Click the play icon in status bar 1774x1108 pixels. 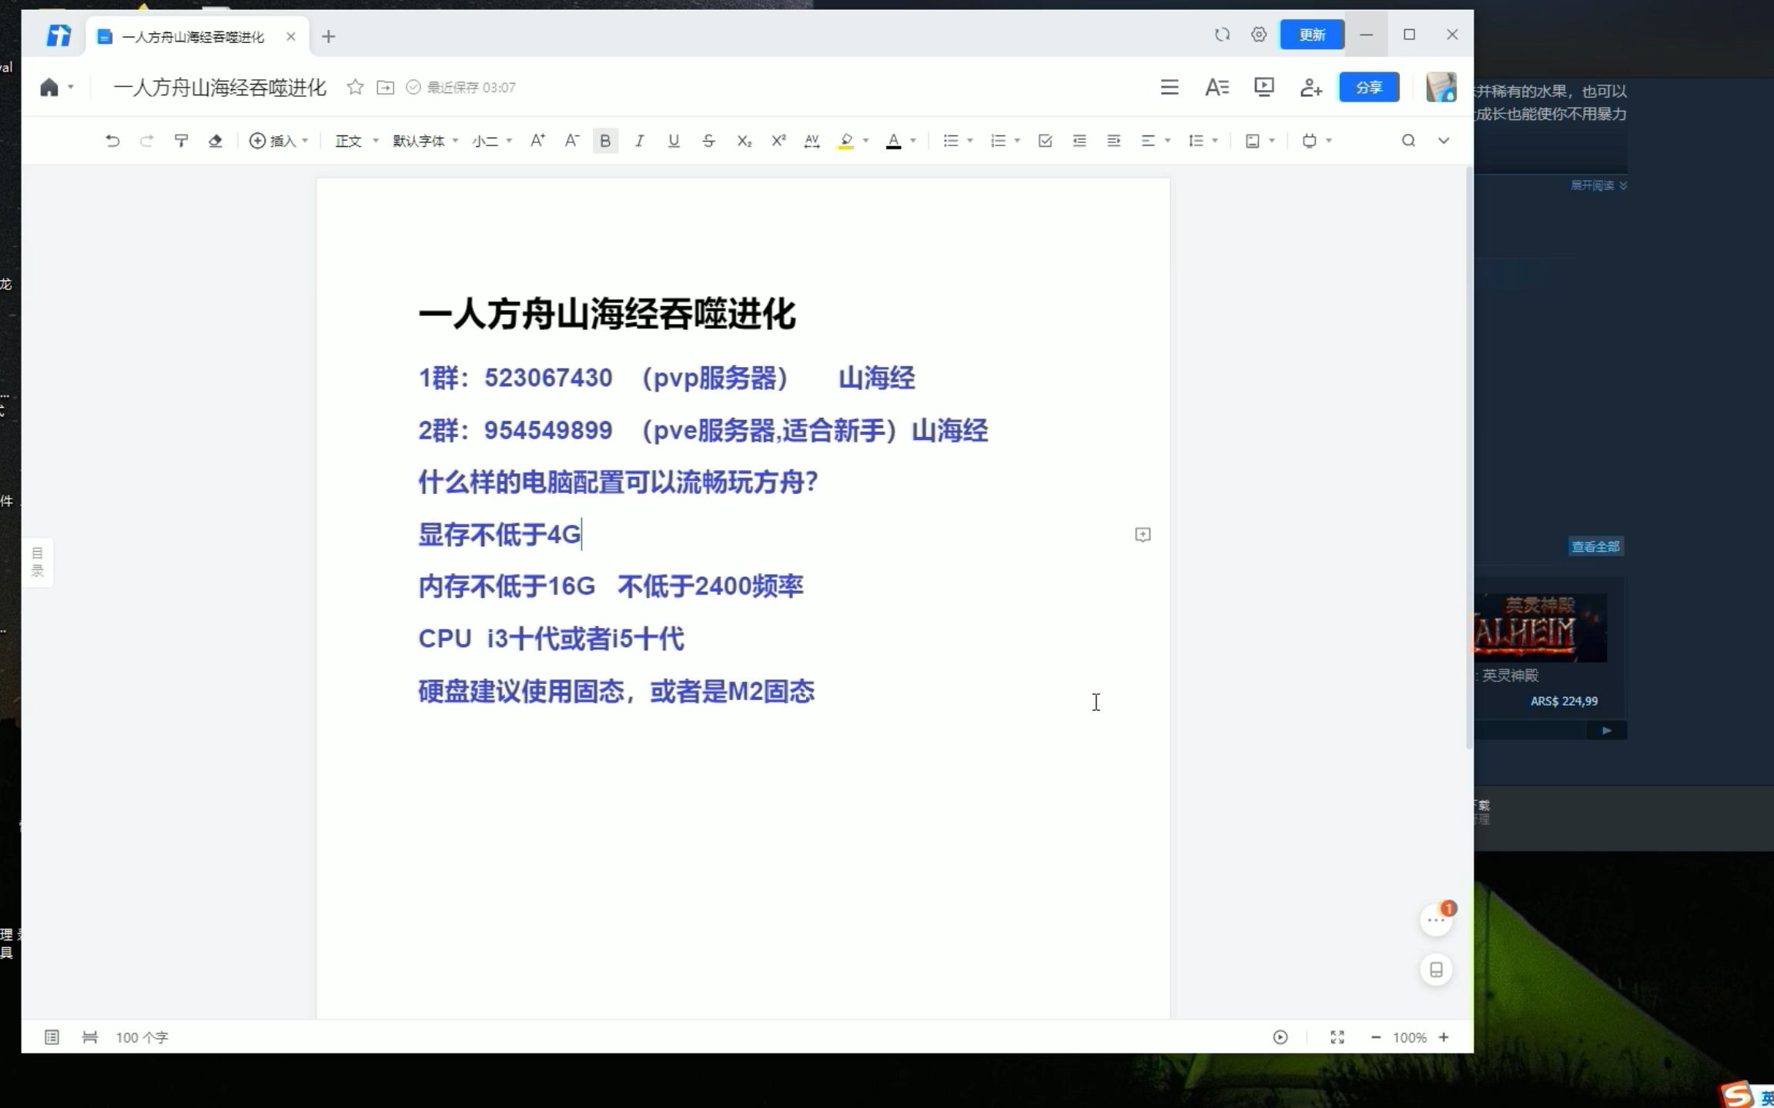pos(1280,1037)
